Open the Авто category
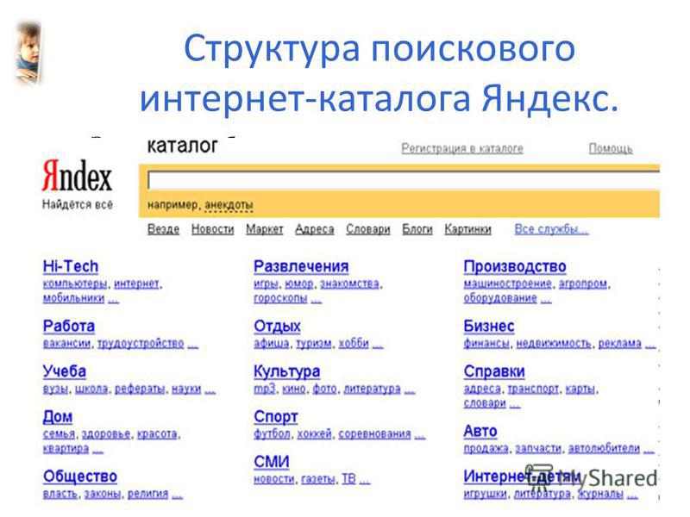This screenshot has height=517, width=690. pos(480,432)
